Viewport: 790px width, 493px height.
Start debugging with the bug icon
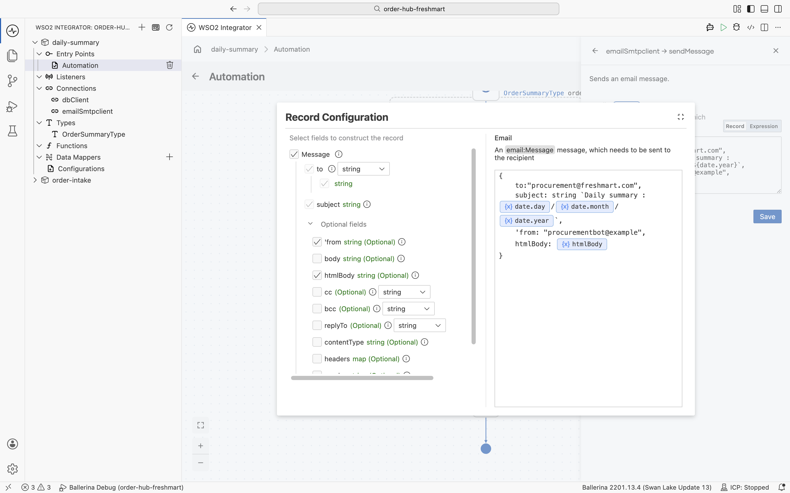(736, 27)
